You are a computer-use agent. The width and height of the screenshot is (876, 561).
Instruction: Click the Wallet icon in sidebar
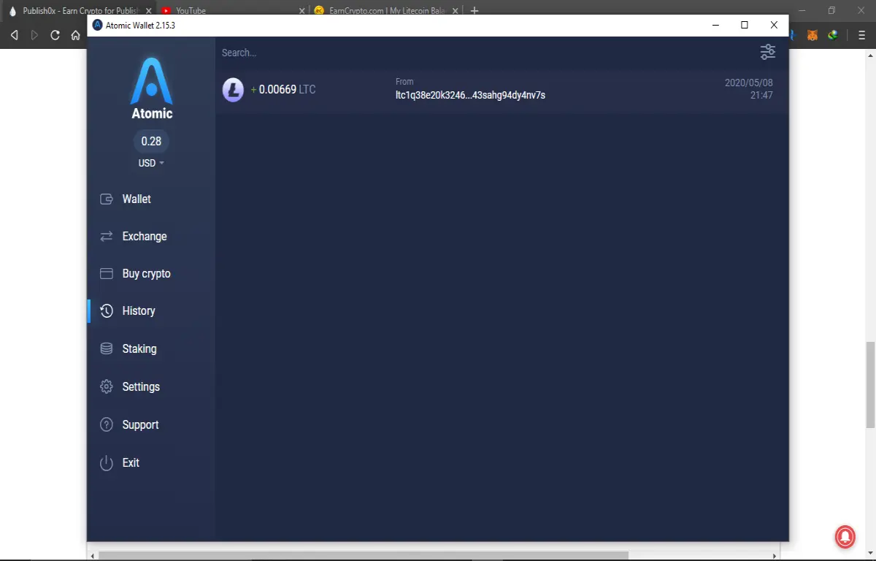(x=107, y=199)
